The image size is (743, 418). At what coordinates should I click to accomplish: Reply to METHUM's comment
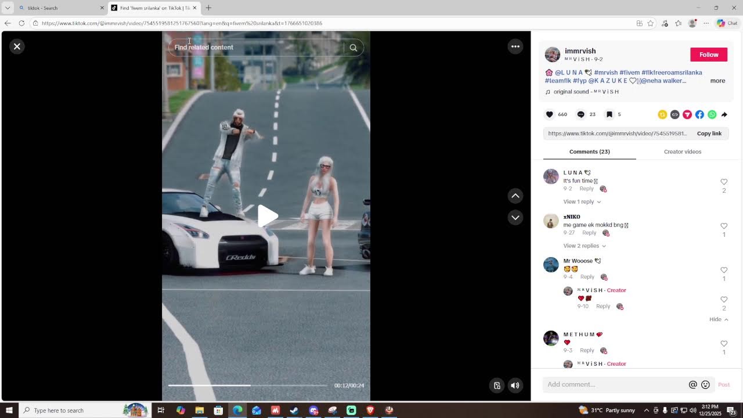(587, 351)
